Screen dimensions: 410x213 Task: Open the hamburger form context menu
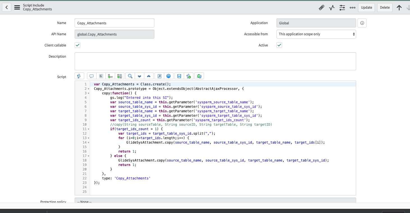pyautogui.click(x=17, y=7)
